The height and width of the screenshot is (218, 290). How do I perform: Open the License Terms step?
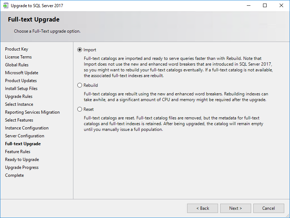pos(18,57)
